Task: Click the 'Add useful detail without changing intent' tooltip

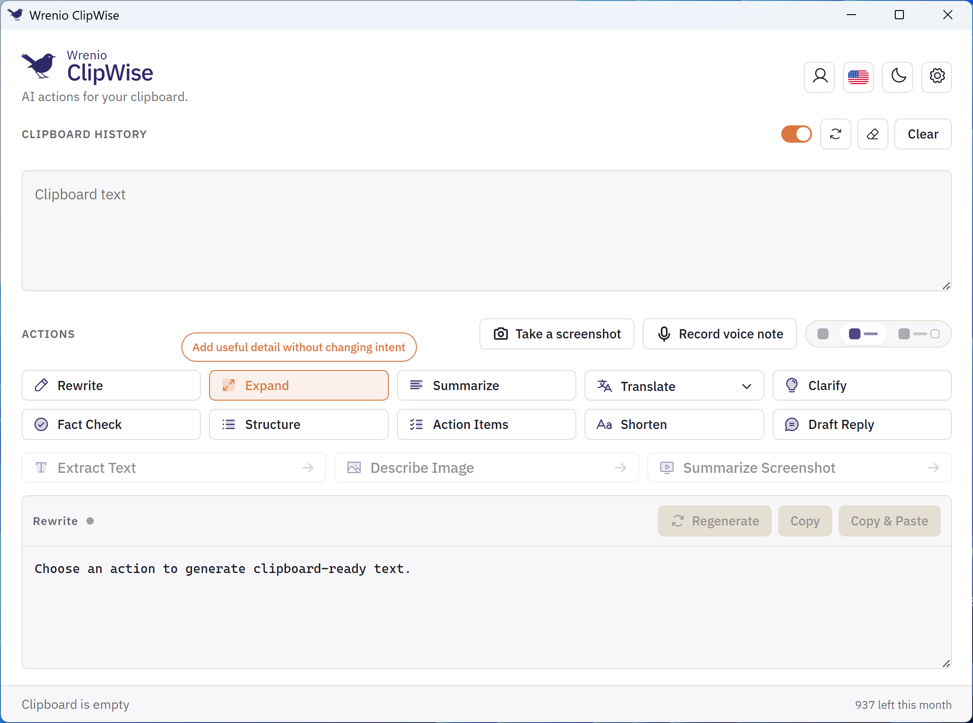Action: [x=299, y=347]
